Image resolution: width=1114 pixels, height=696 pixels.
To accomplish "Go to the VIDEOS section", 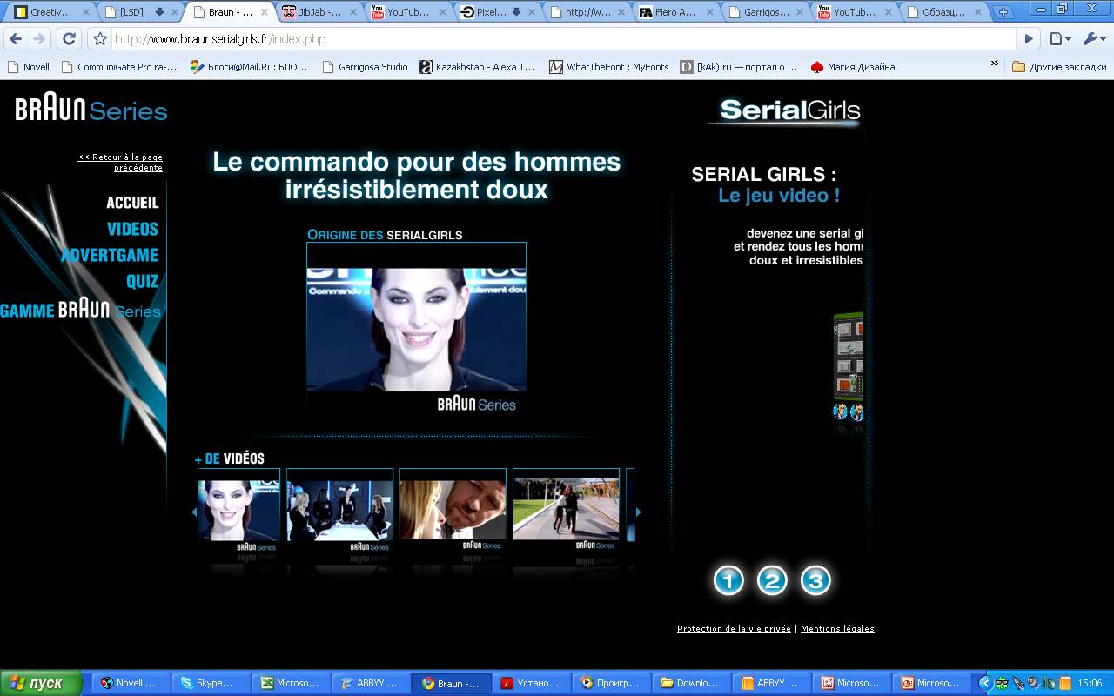I will (132, 229).
